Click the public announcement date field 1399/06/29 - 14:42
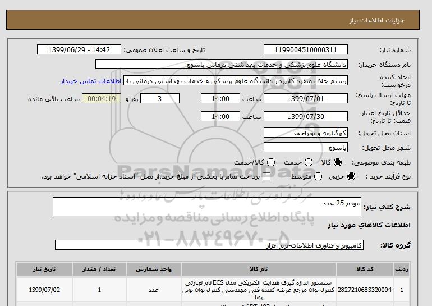Image resolution: width=432 pixels, height=306 pixels. [79, 50]
